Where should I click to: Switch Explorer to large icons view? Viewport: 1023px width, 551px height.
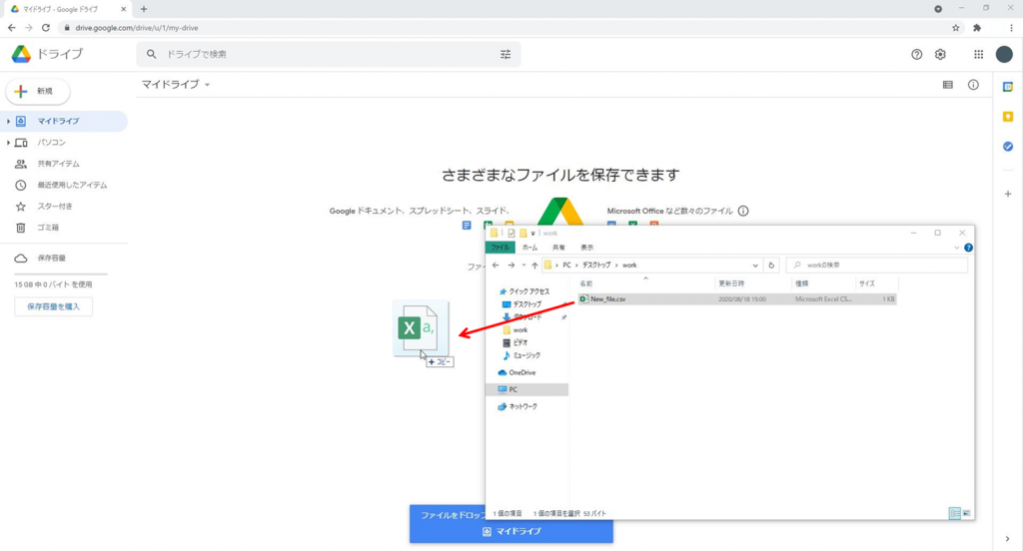tap(966, 514)
